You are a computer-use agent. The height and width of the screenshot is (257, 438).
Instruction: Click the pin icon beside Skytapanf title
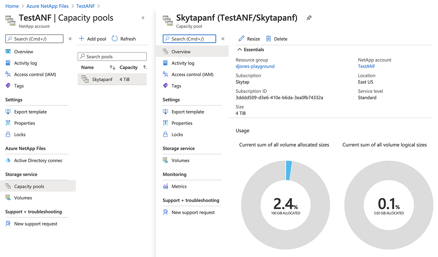pos(309,18)
